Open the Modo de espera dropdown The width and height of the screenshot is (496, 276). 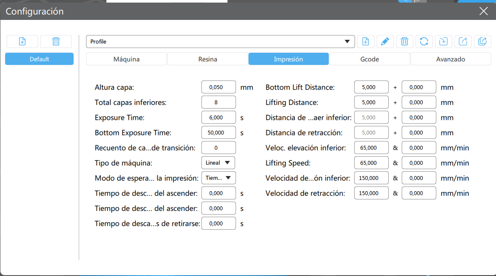[x=218, y=178]
